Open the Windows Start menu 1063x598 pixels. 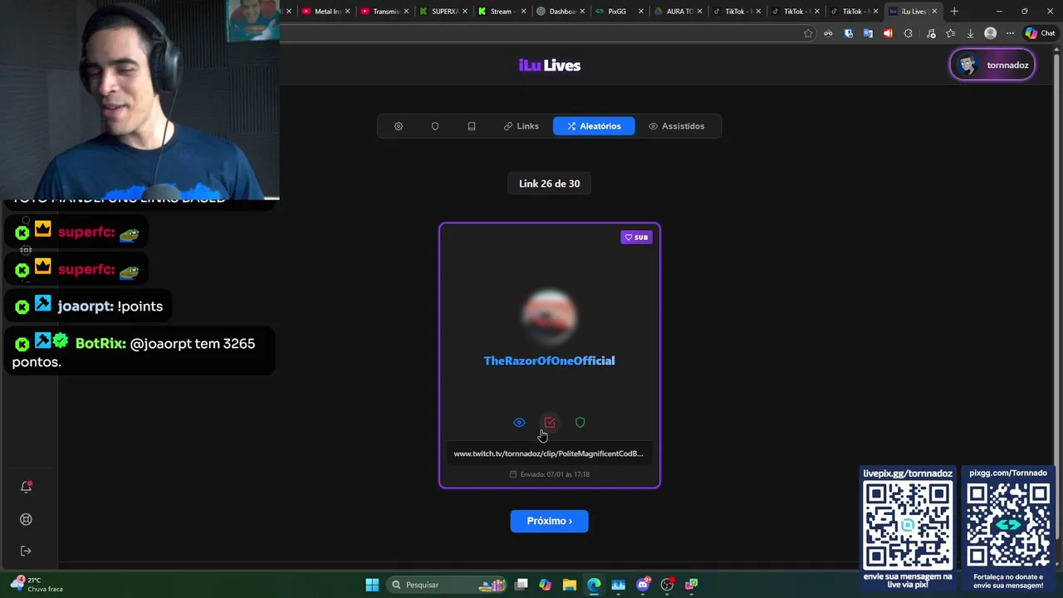click(x=372, y=585)
